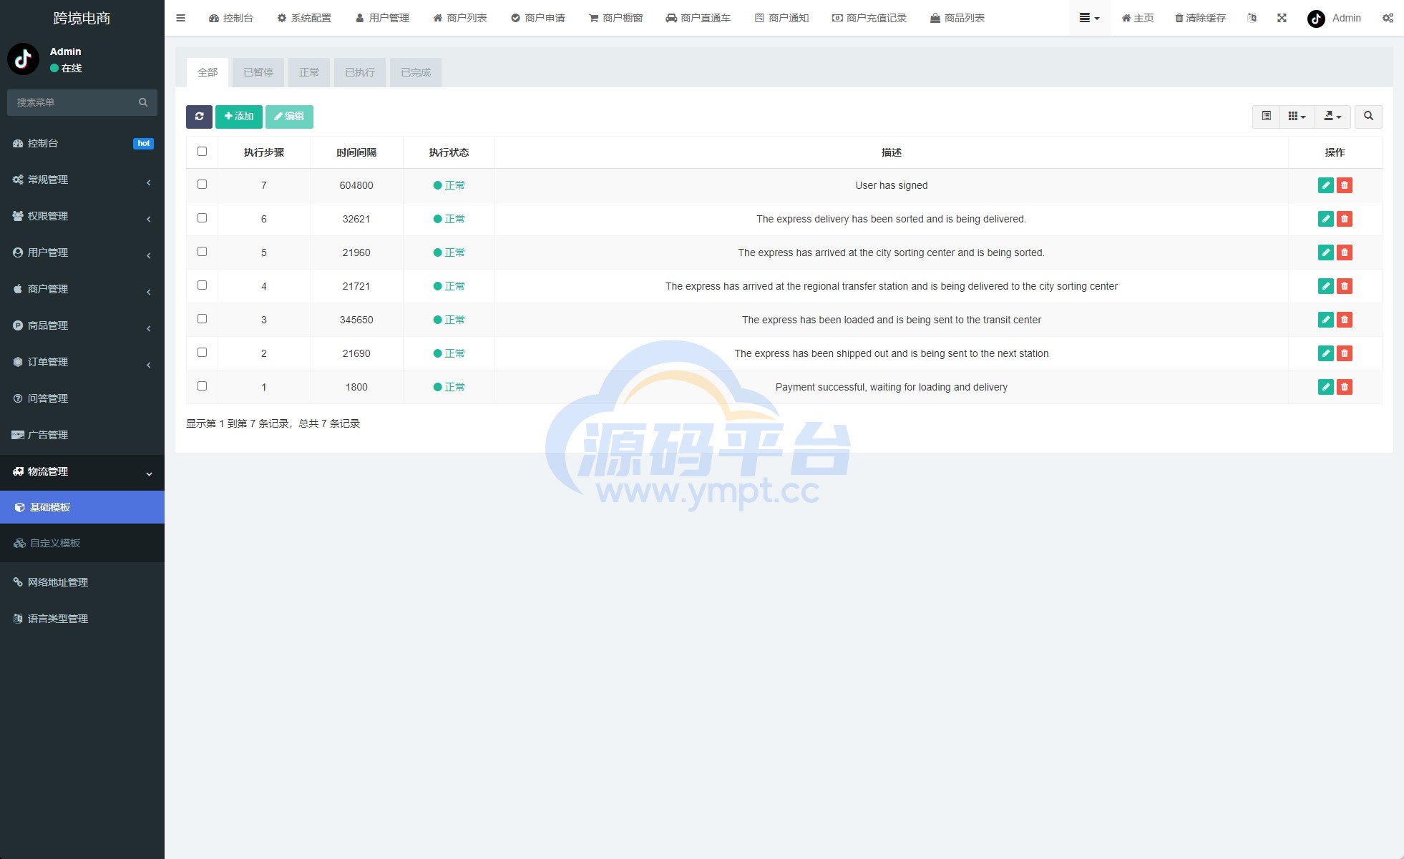This screenshot has width=1404, height=859.
Task: Switch to the 已暂停 tab
Action: tap(258, 73)
